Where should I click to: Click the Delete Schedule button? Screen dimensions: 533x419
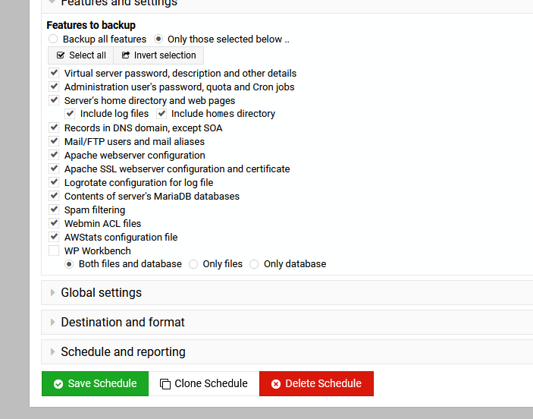click(316, 383)
